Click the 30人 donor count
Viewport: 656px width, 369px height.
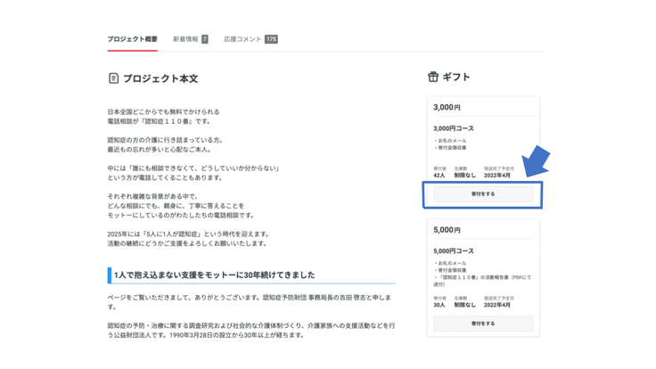click(x=439, y=305)
